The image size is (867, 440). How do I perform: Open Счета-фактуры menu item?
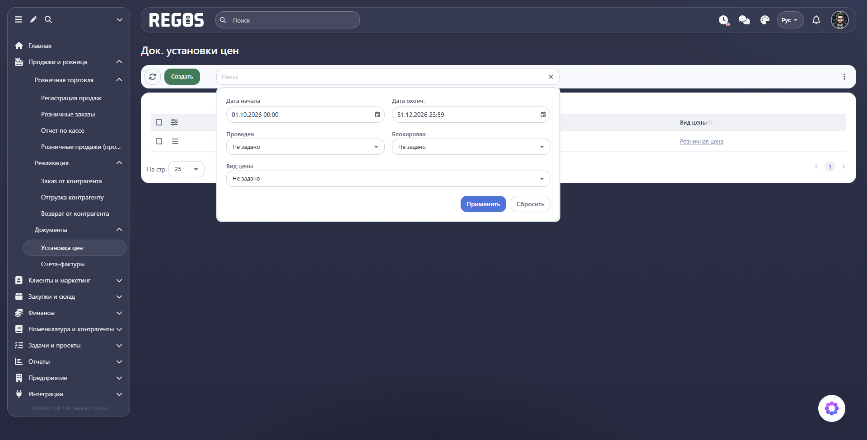[63, 264]
